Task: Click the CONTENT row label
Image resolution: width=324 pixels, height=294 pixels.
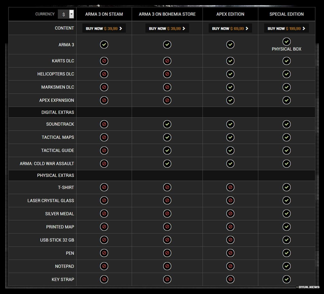Action: [65, 28]
